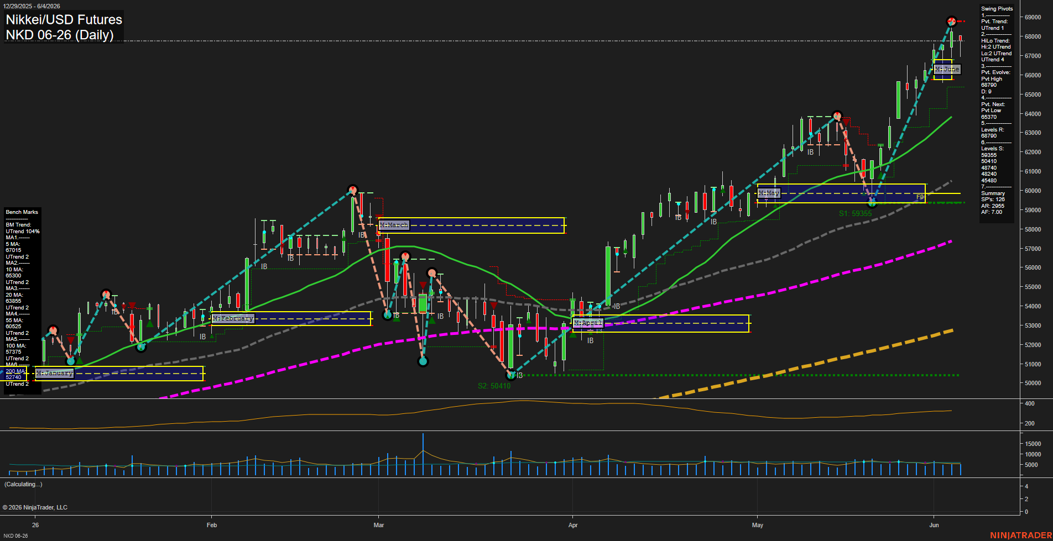Click the swing low pivot marker beside S2: 50410
The image size is (1053, 541).
click(512, 375)
